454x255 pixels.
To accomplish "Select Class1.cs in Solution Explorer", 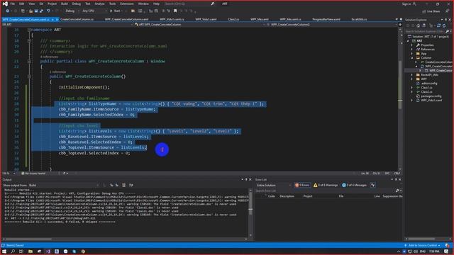I will pyautogui.click(x=426, y=87).
